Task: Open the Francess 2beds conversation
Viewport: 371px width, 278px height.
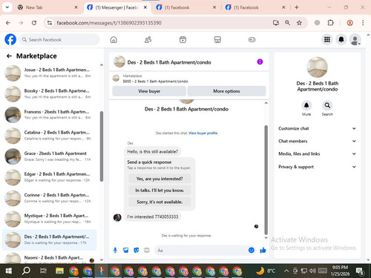Action: [50, 115]
